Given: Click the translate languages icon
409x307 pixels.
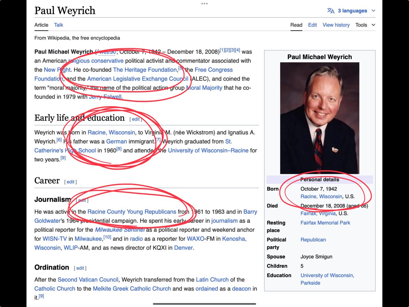Looking at the screenshot, I should click(331, 11).
